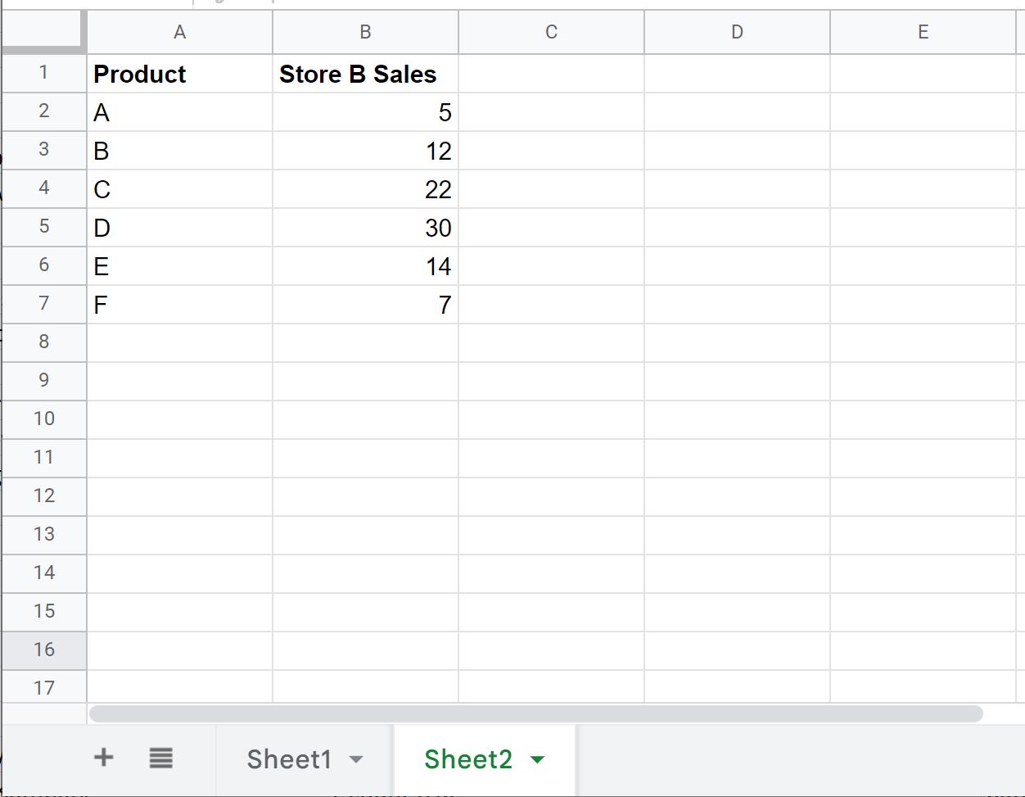Select the cell containing value 5

click(365, 112)
